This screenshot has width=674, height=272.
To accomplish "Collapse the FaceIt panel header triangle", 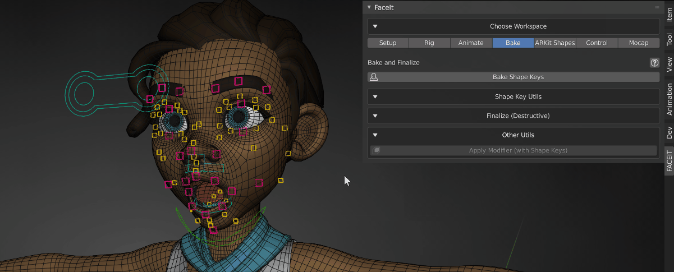I will tap(369, 7).
